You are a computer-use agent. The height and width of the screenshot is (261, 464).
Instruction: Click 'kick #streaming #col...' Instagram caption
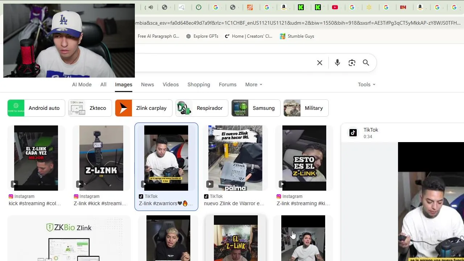pos(35,203)
